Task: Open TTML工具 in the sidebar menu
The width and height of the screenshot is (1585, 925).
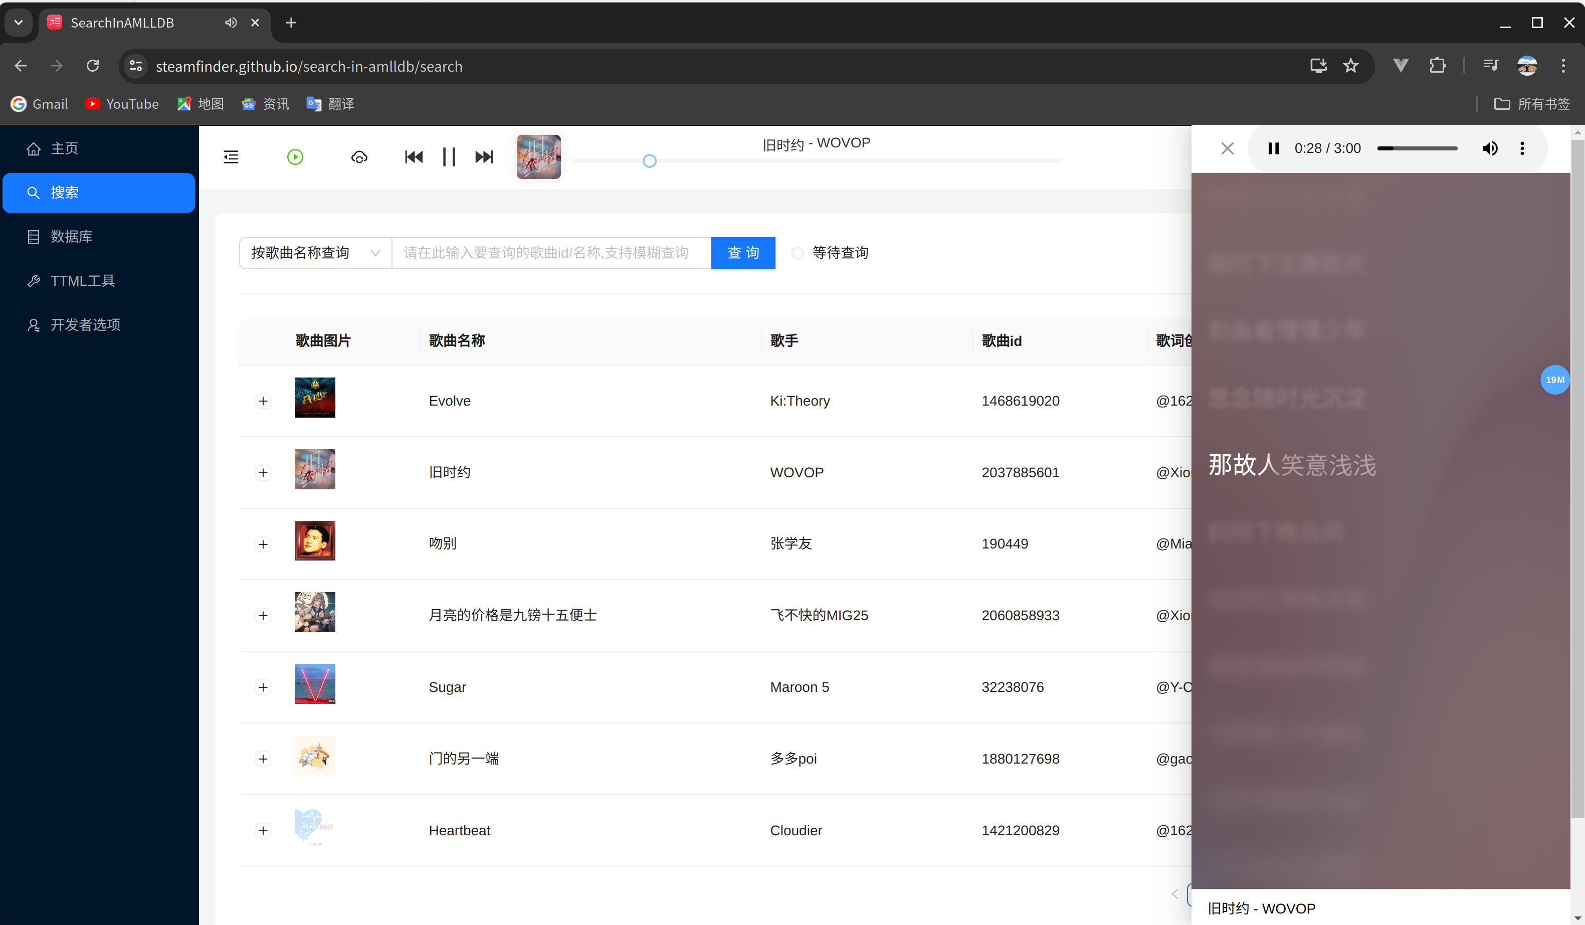Action: pyautogui.click(x=82, y=281)
